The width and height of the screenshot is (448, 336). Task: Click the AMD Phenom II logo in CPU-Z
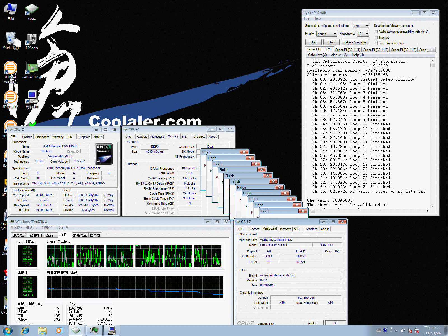point(104,154)
